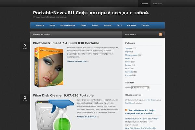This screenshot has width=195, height=130.
Task: Click the Архивы sidebar heading
Action: pos(129,83)
